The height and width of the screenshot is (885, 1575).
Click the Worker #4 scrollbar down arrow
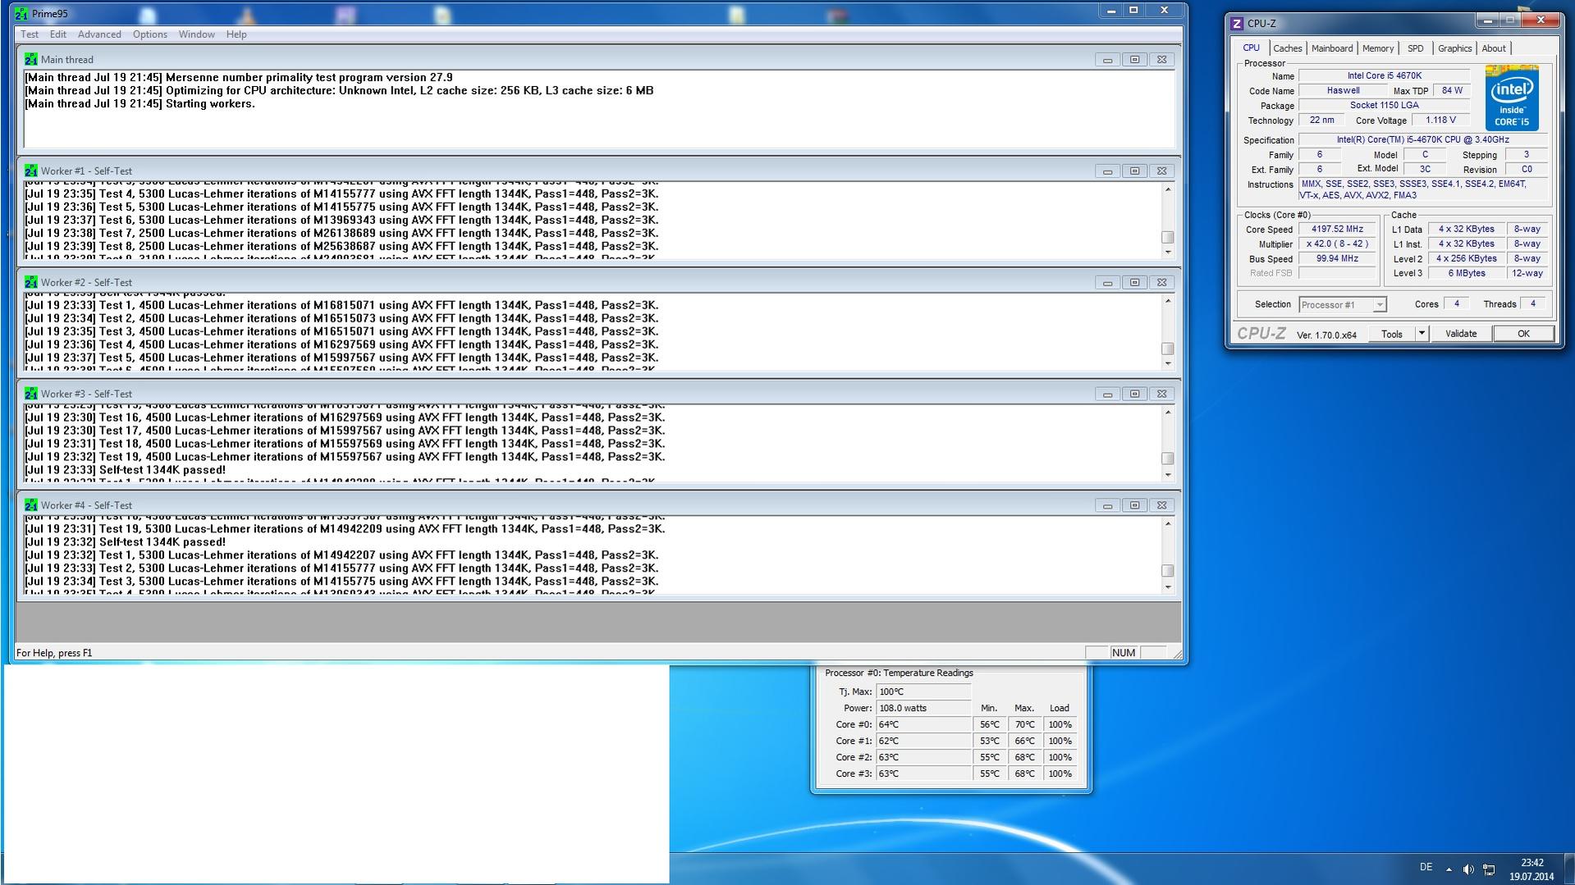tap(1168, 587)
